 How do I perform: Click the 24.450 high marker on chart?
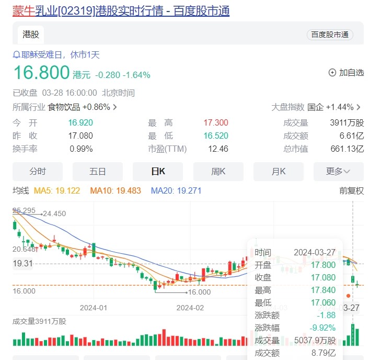point(54,213)
